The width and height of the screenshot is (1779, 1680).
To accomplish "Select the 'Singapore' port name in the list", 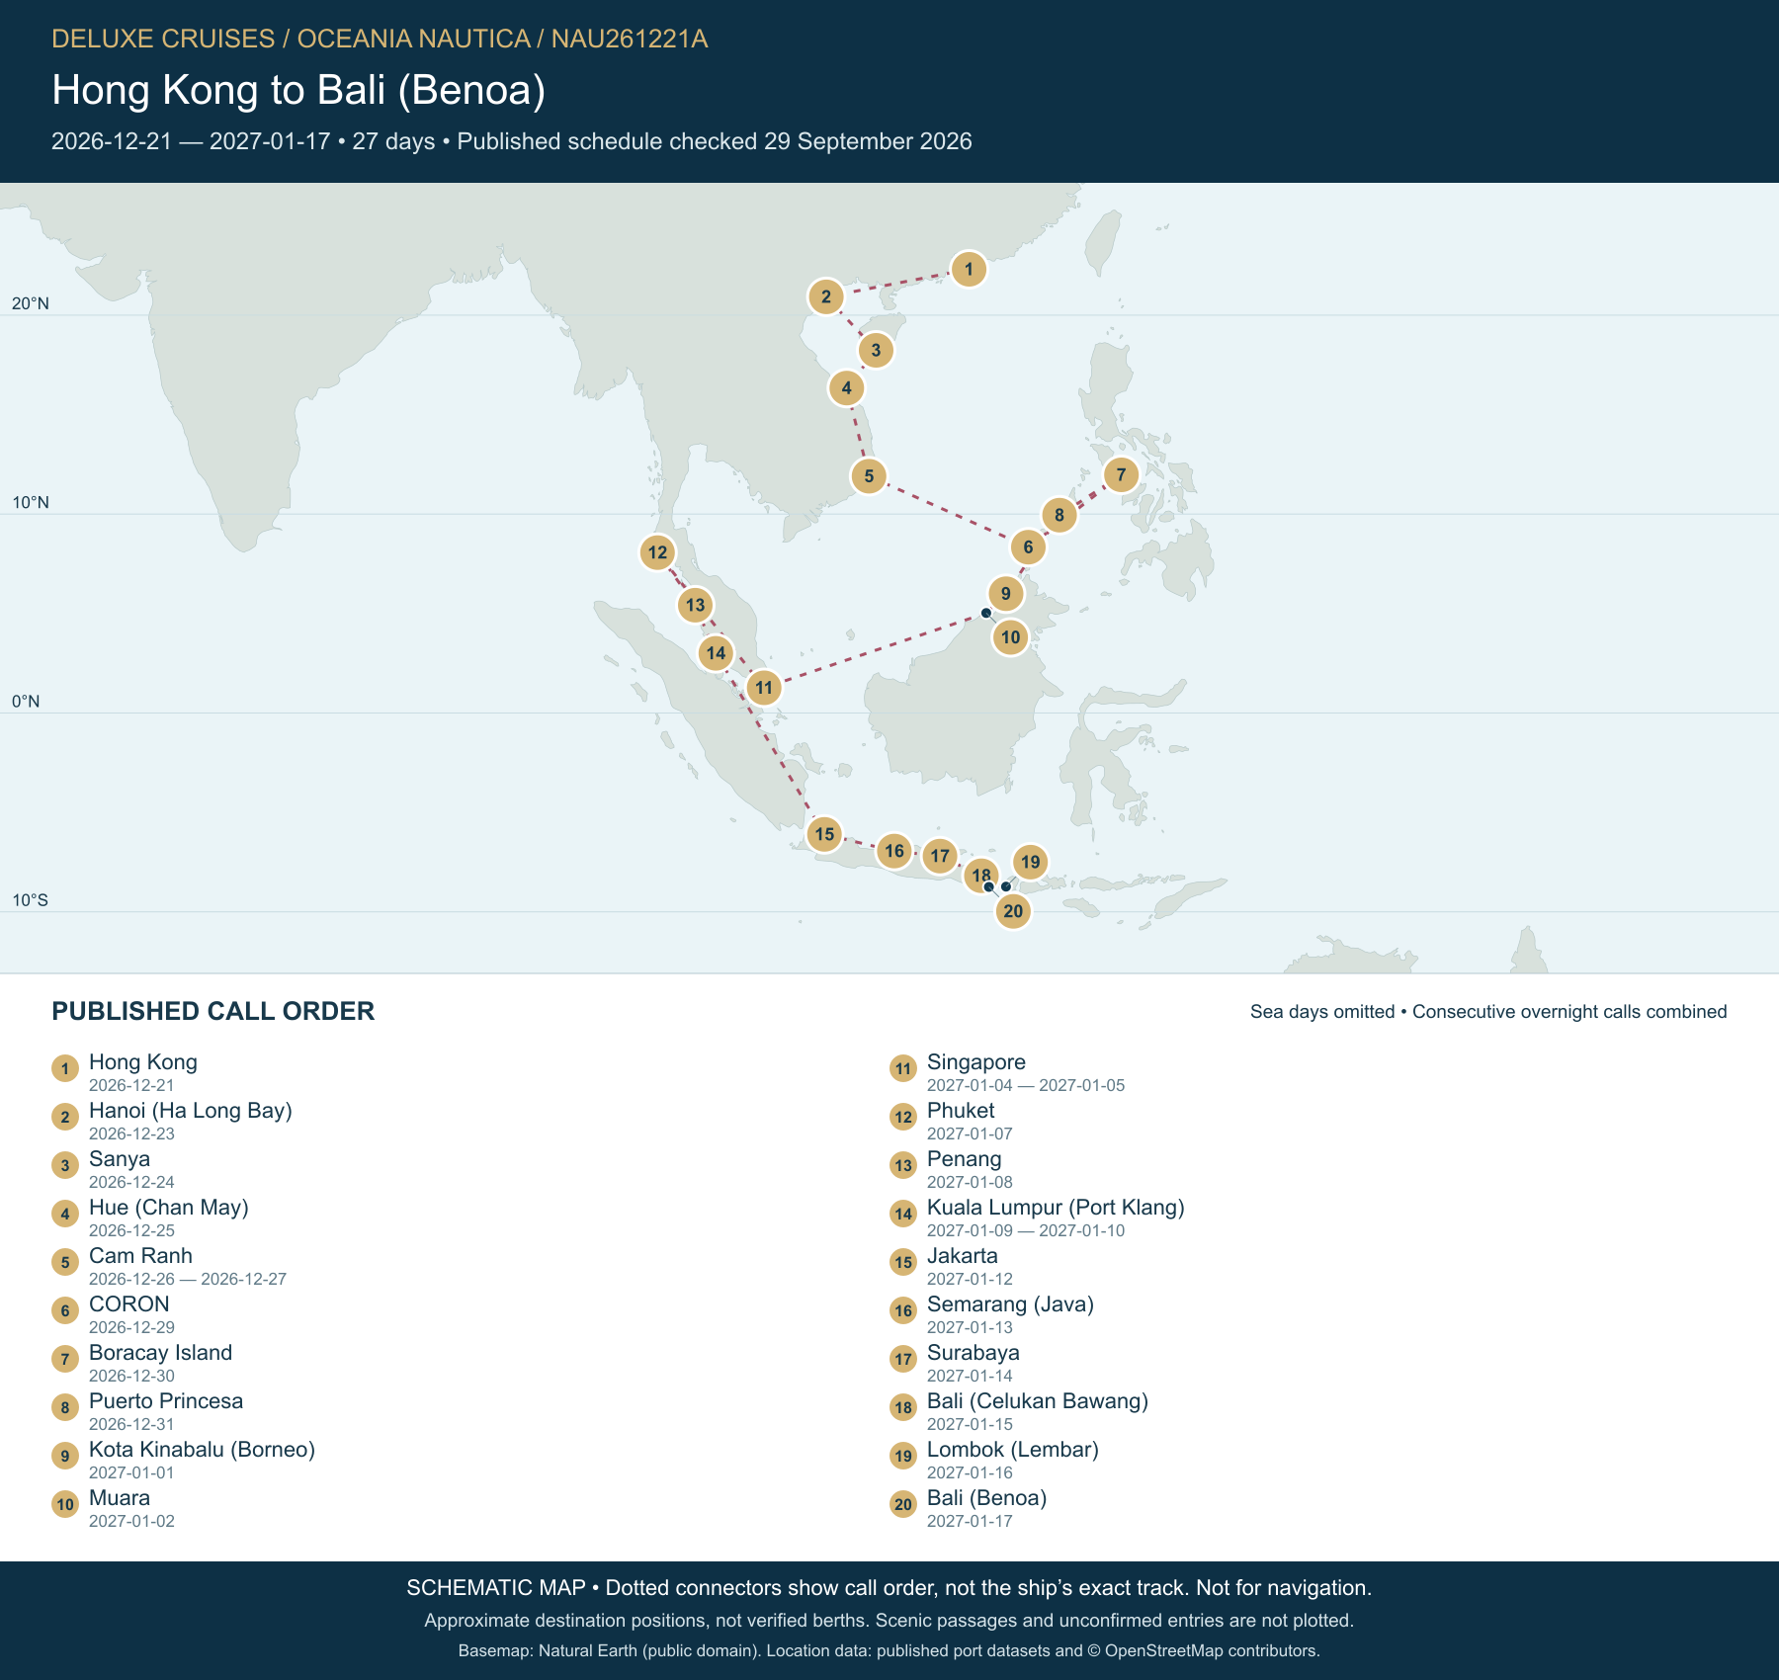I will [976, 1062].
